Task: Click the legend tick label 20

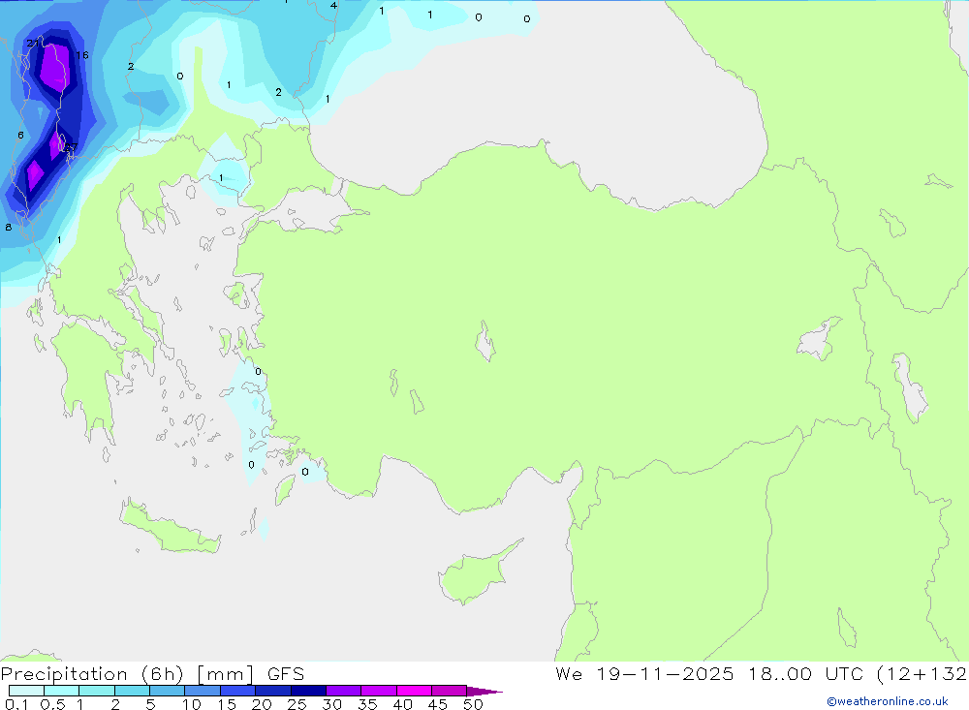Action: coord(262,704)
